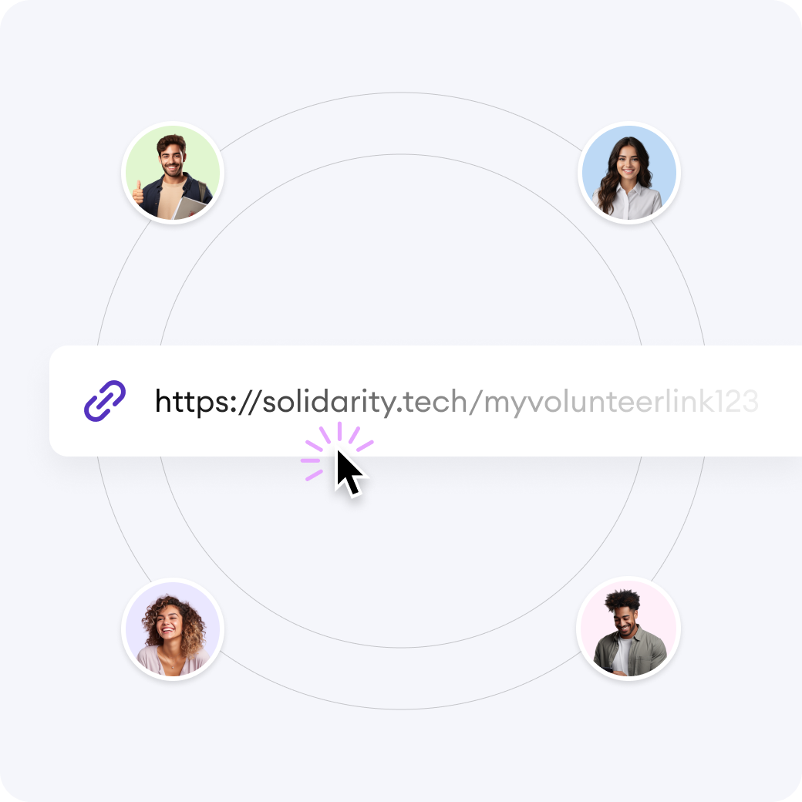Image resolution: width=802 pixels, height=802 pixels.
Task: Click the inner ring's top arc
Action: click(401, 154)
